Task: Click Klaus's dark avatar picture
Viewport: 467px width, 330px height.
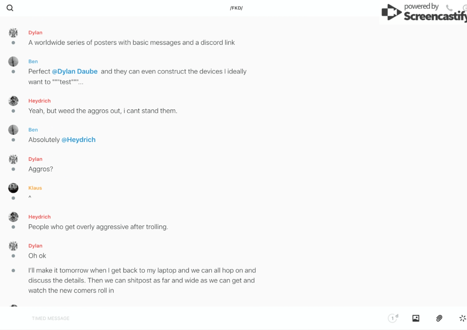Action: pos(13,188)
